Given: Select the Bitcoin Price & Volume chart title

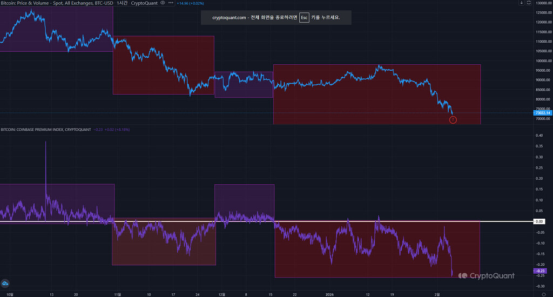Looking at the screenshot, I should click(57, 3).
